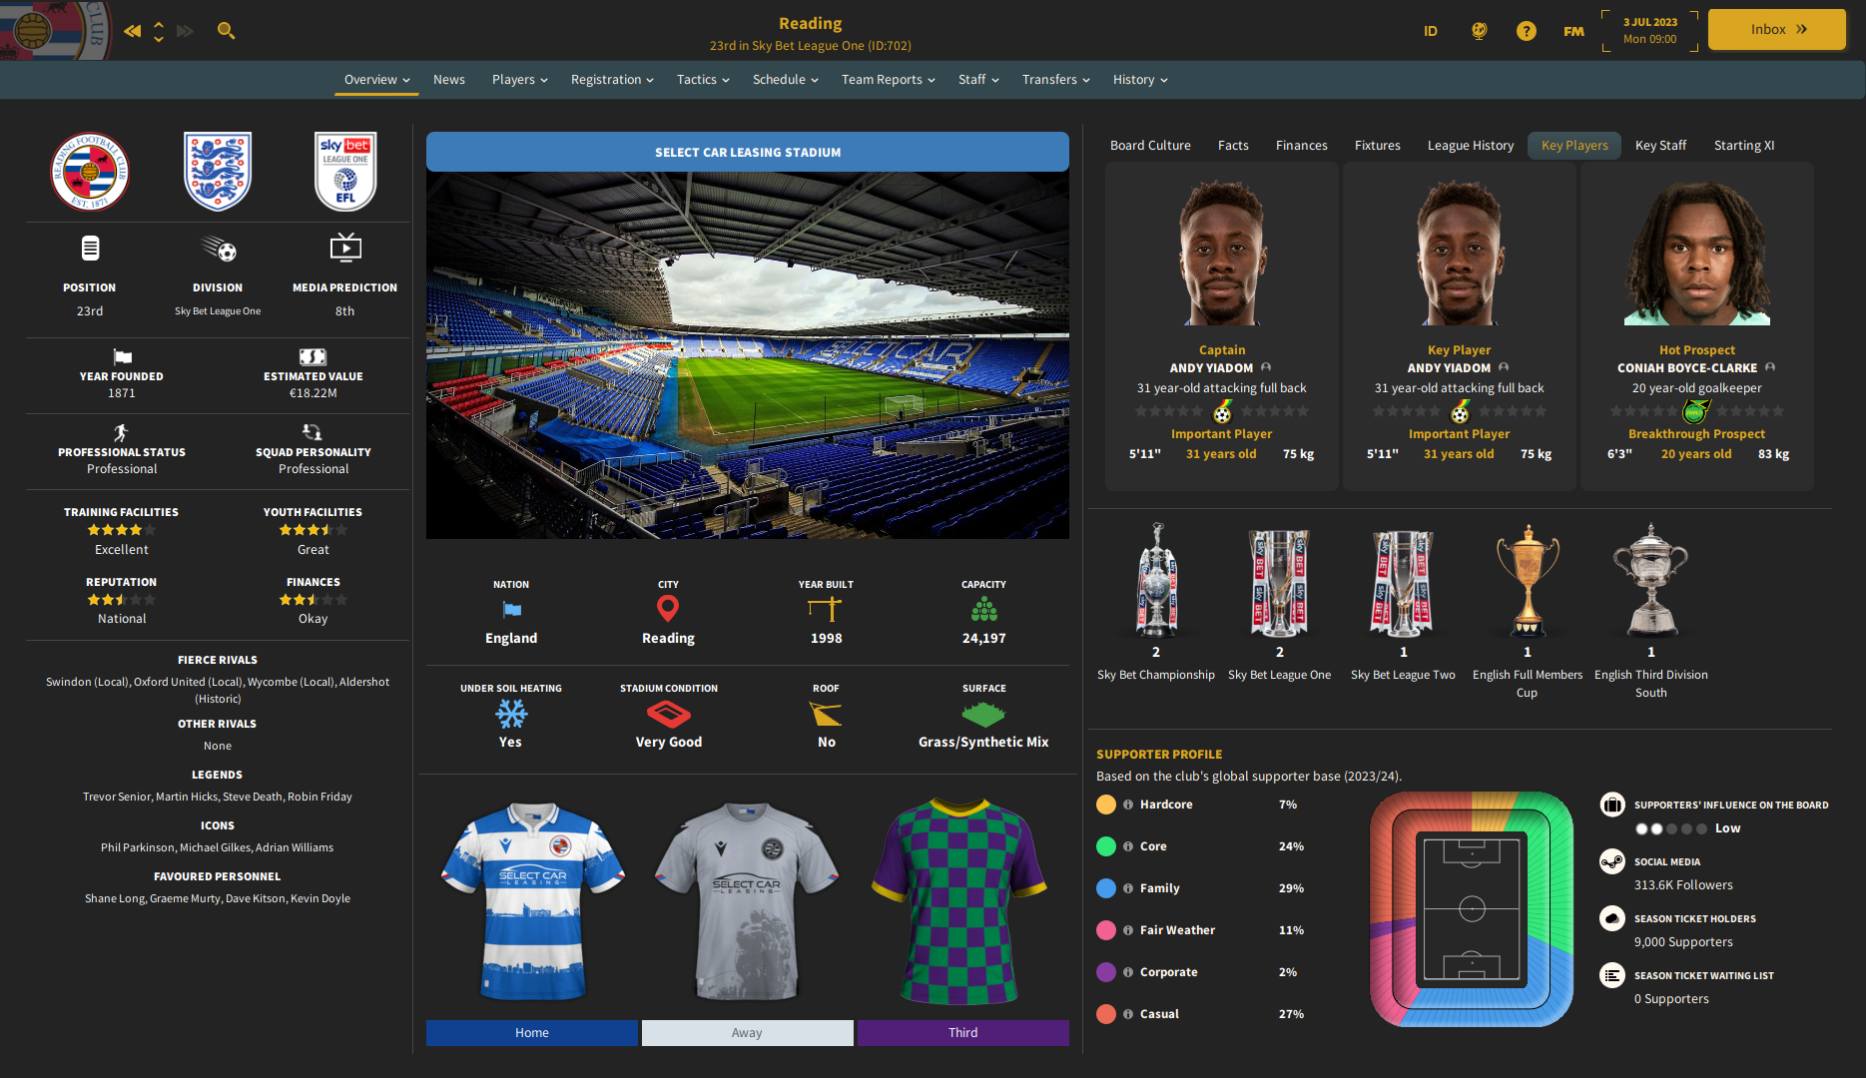Click the Sky Bet Championship trophy
The width and height of the screenshot is (1866, 1078).
point(1156,580)
